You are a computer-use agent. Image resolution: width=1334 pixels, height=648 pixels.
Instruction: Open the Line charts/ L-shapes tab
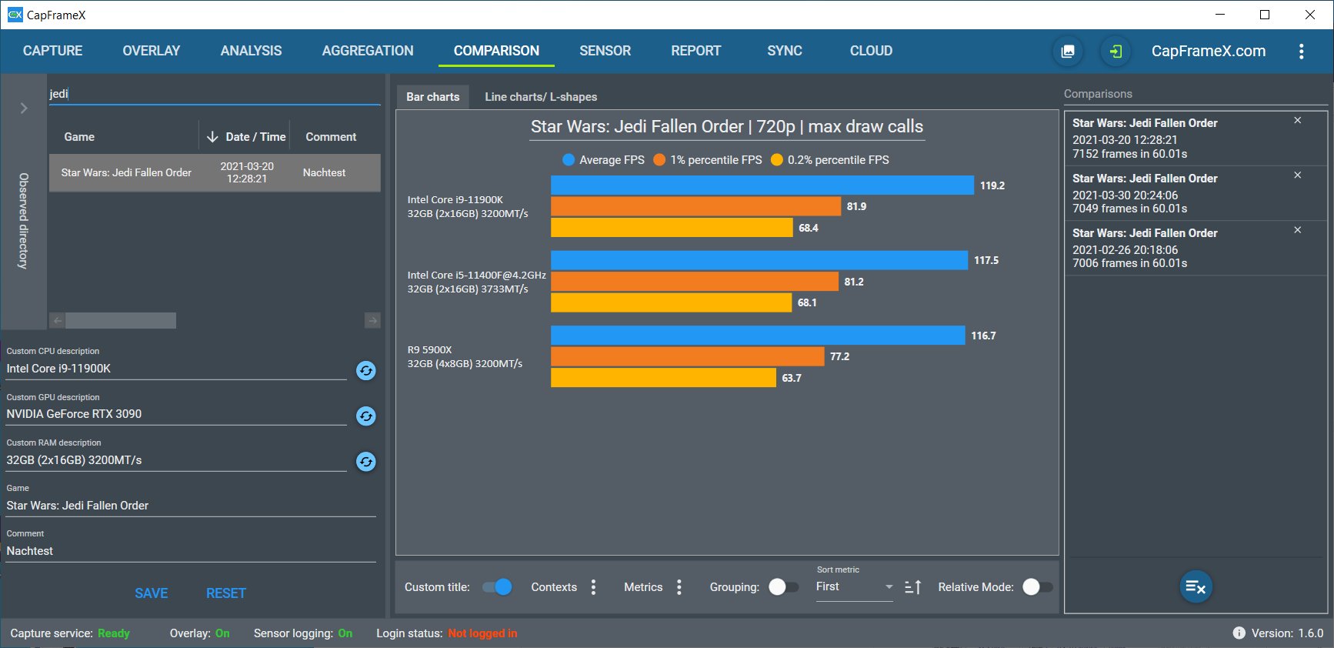tap(540, 97)
